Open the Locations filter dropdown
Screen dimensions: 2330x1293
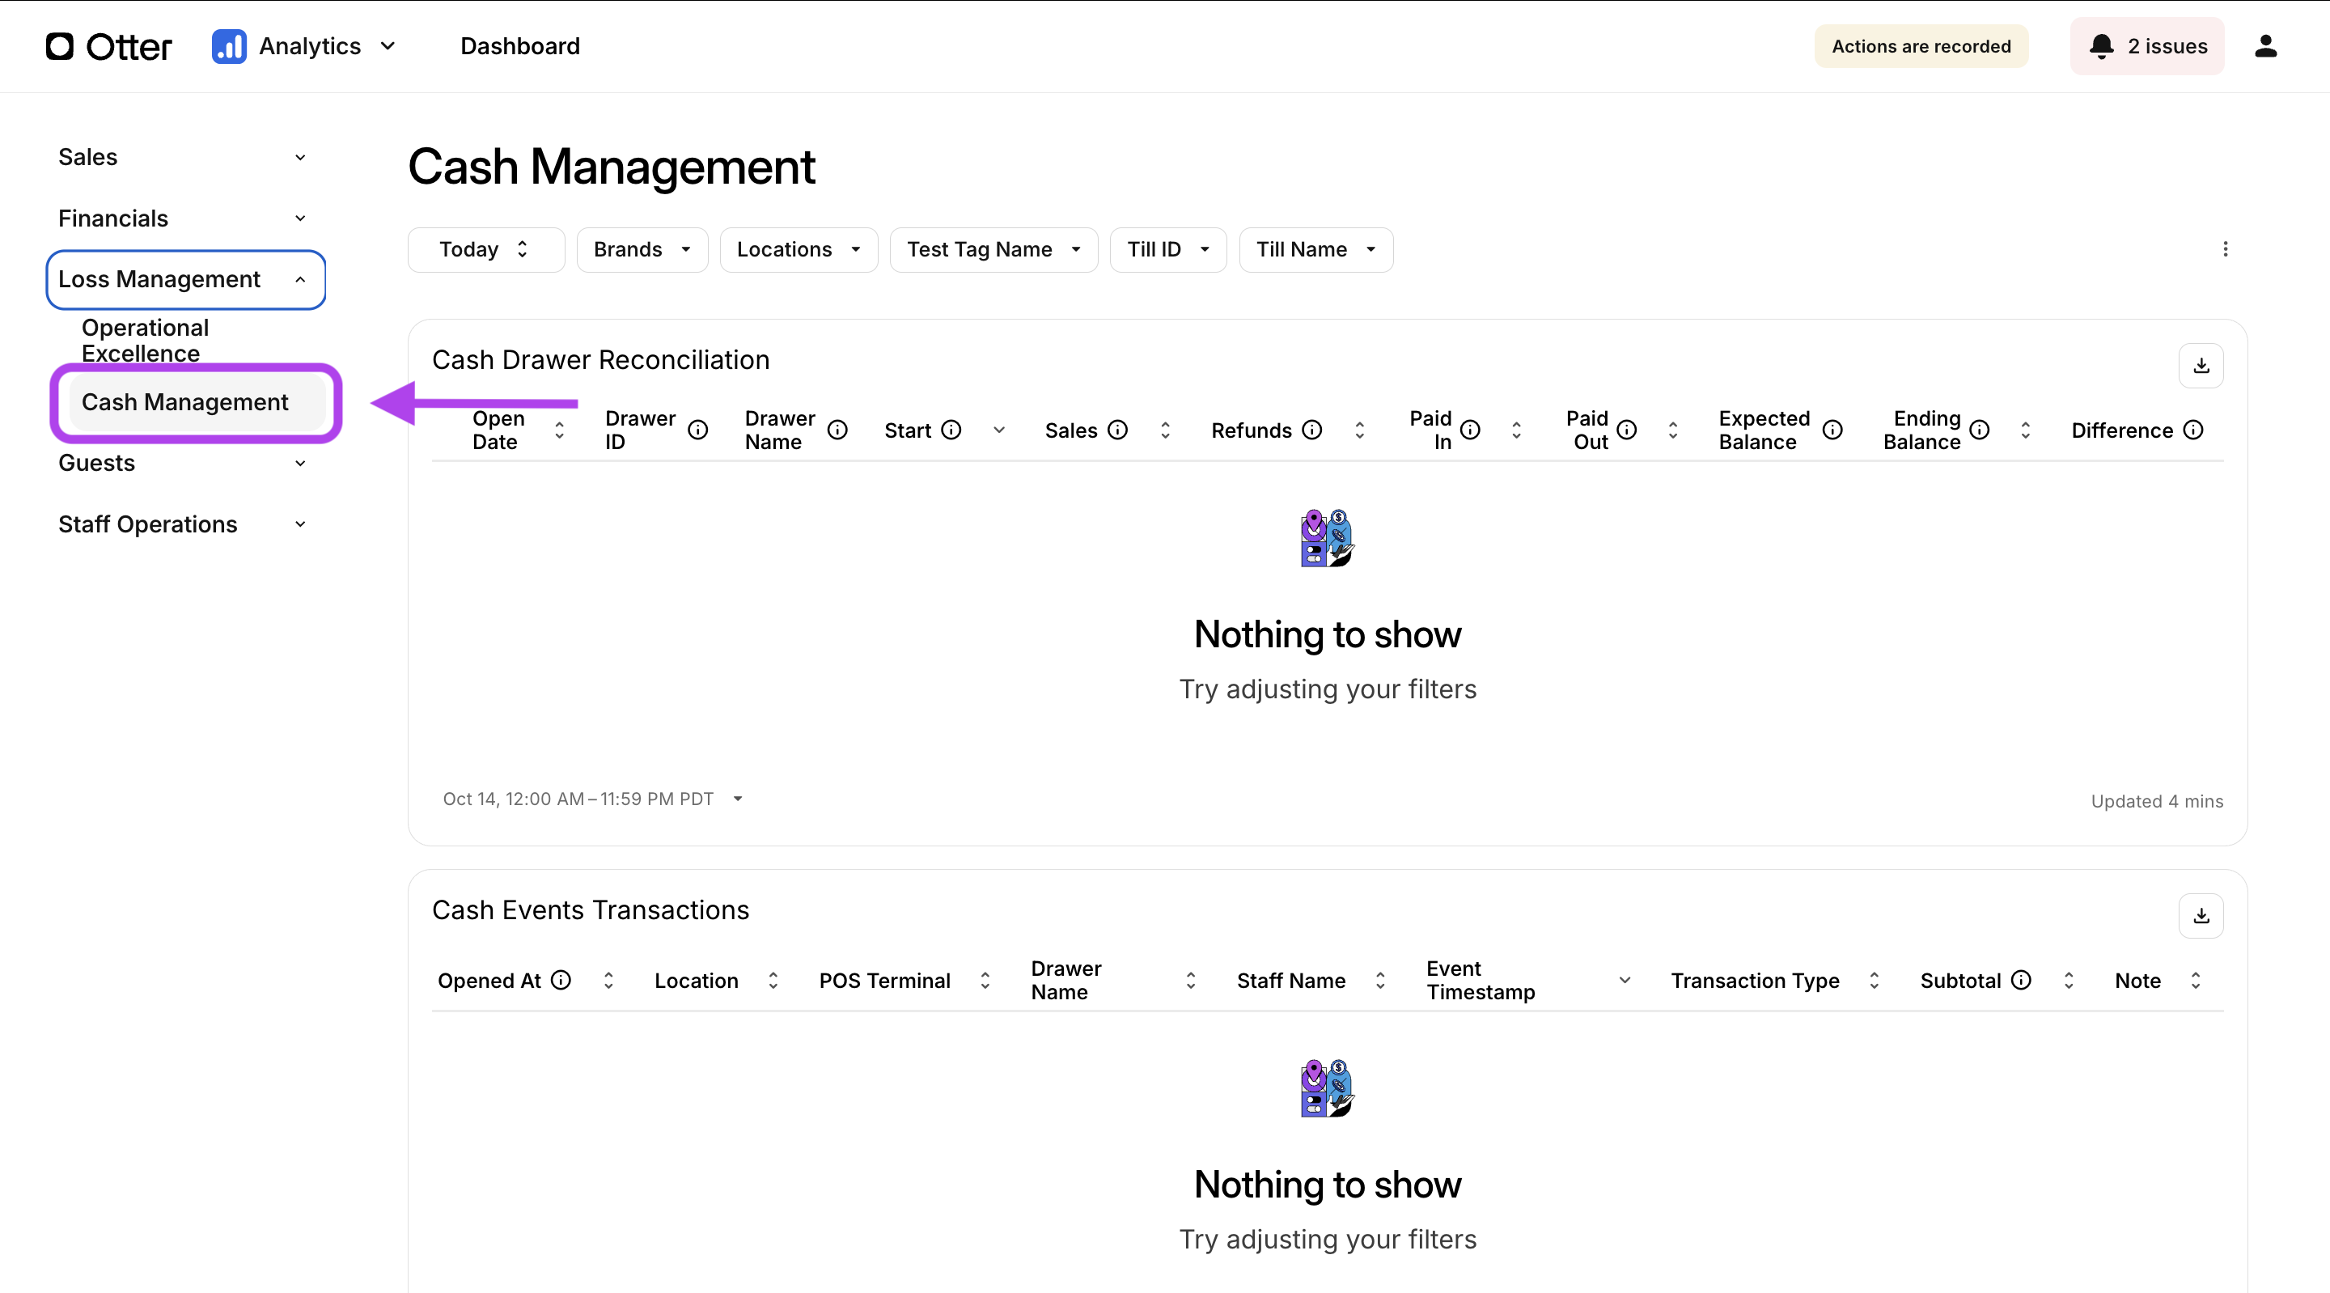pyautogui.click(x=798, y=249)
